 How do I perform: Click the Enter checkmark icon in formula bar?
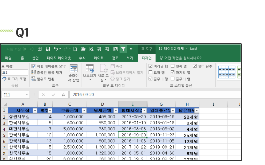[x=53, y=95]
